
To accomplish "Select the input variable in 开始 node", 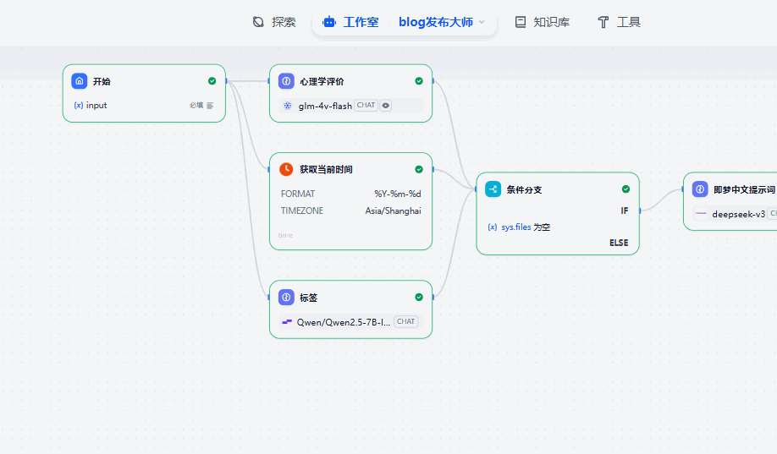I will (x=96, y=106).
